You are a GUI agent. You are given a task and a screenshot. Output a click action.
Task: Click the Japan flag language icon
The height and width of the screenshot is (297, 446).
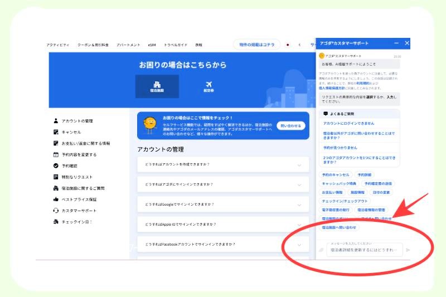point(288,45)
